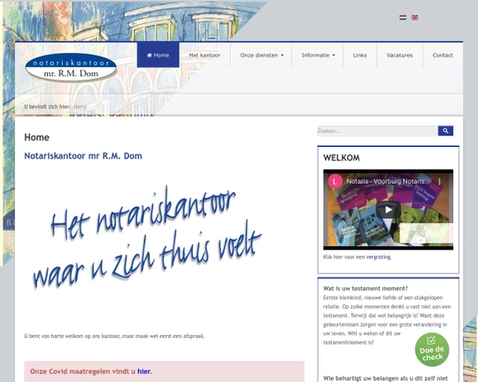This screenshot has width=478, height=382.
Task: Expand the 'Onze diensten' dropdown menu
Action: (x=261, y=55)
